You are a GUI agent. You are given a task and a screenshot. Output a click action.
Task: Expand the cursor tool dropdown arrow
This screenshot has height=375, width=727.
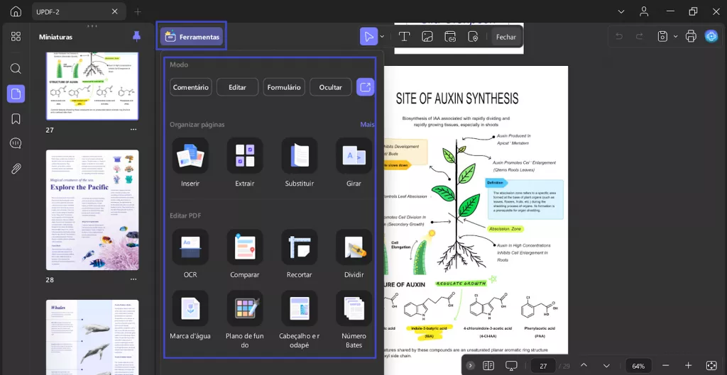(382, 37)
